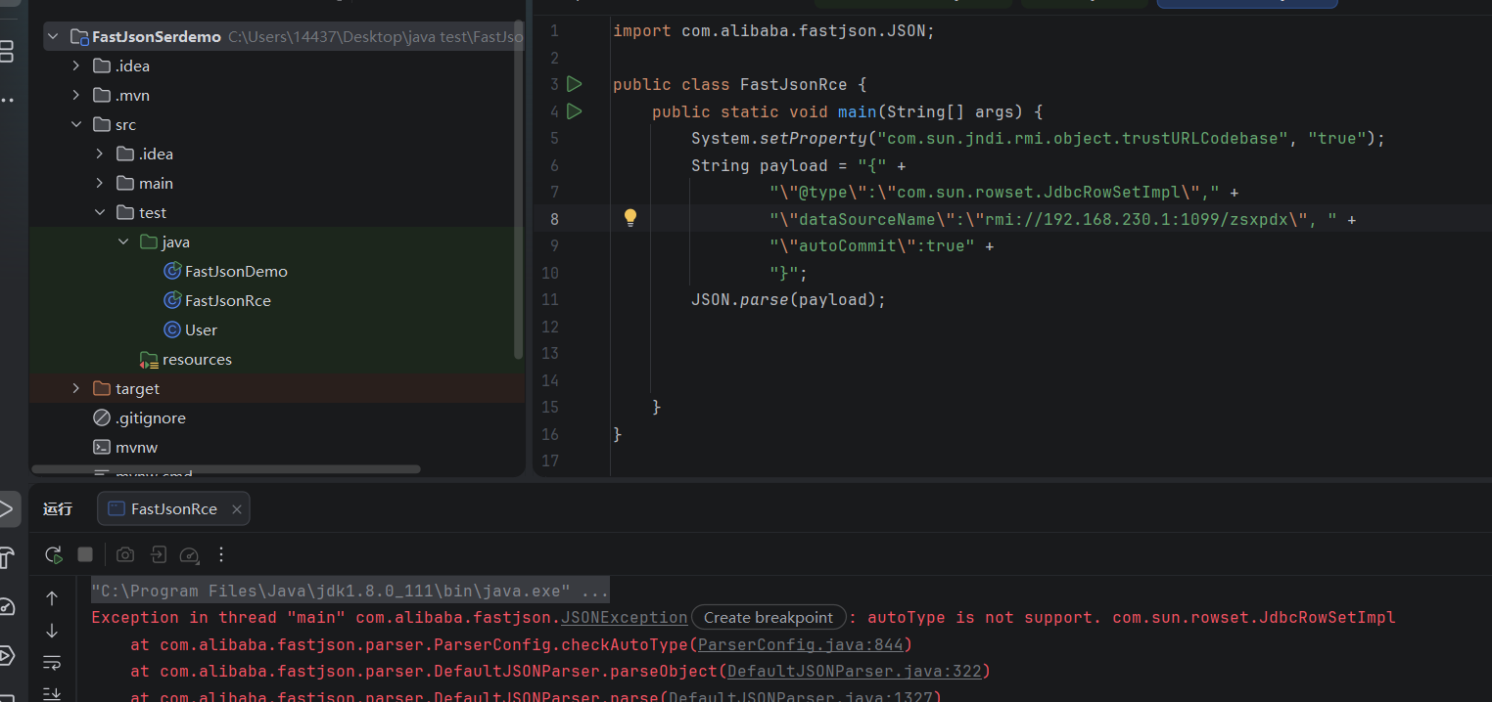This screenshot has height=702, width=1492.
Task: Click the orange target folder icon
Action: tap(102, 388)
